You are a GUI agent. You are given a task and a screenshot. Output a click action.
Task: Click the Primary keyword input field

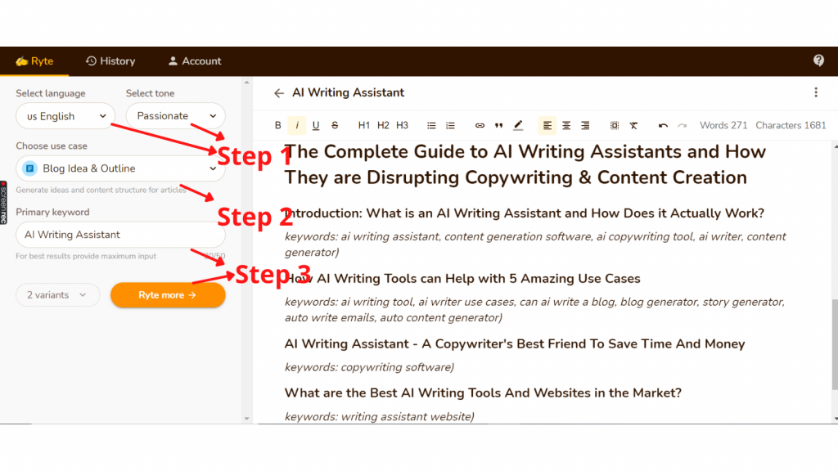coord(120,235)
